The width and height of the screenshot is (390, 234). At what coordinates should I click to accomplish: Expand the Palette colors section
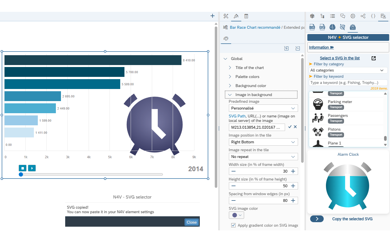tap(247, 77)
